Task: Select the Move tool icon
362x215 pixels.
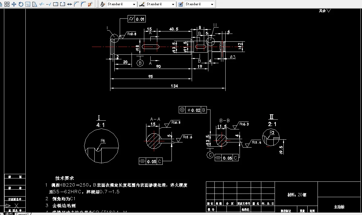Action: (13, 4)
